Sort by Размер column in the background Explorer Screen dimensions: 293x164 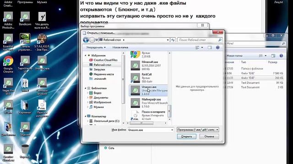tap(272, 62)
